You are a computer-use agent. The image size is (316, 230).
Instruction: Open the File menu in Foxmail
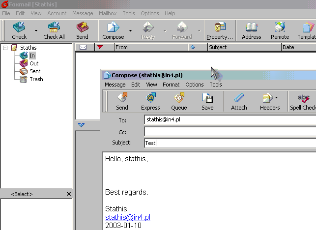pos(6,13)
